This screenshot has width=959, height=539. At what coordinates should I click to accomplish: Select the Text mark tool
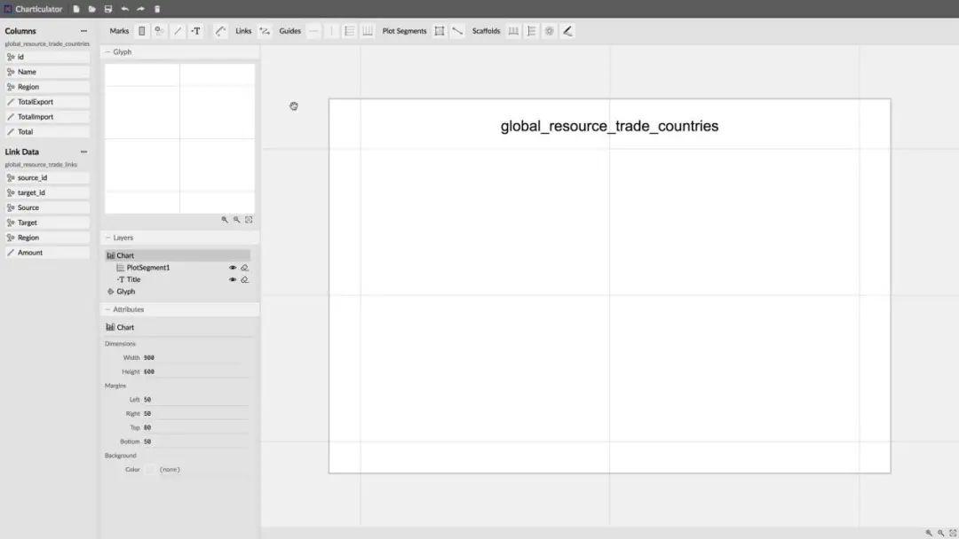tap(195, 31)
